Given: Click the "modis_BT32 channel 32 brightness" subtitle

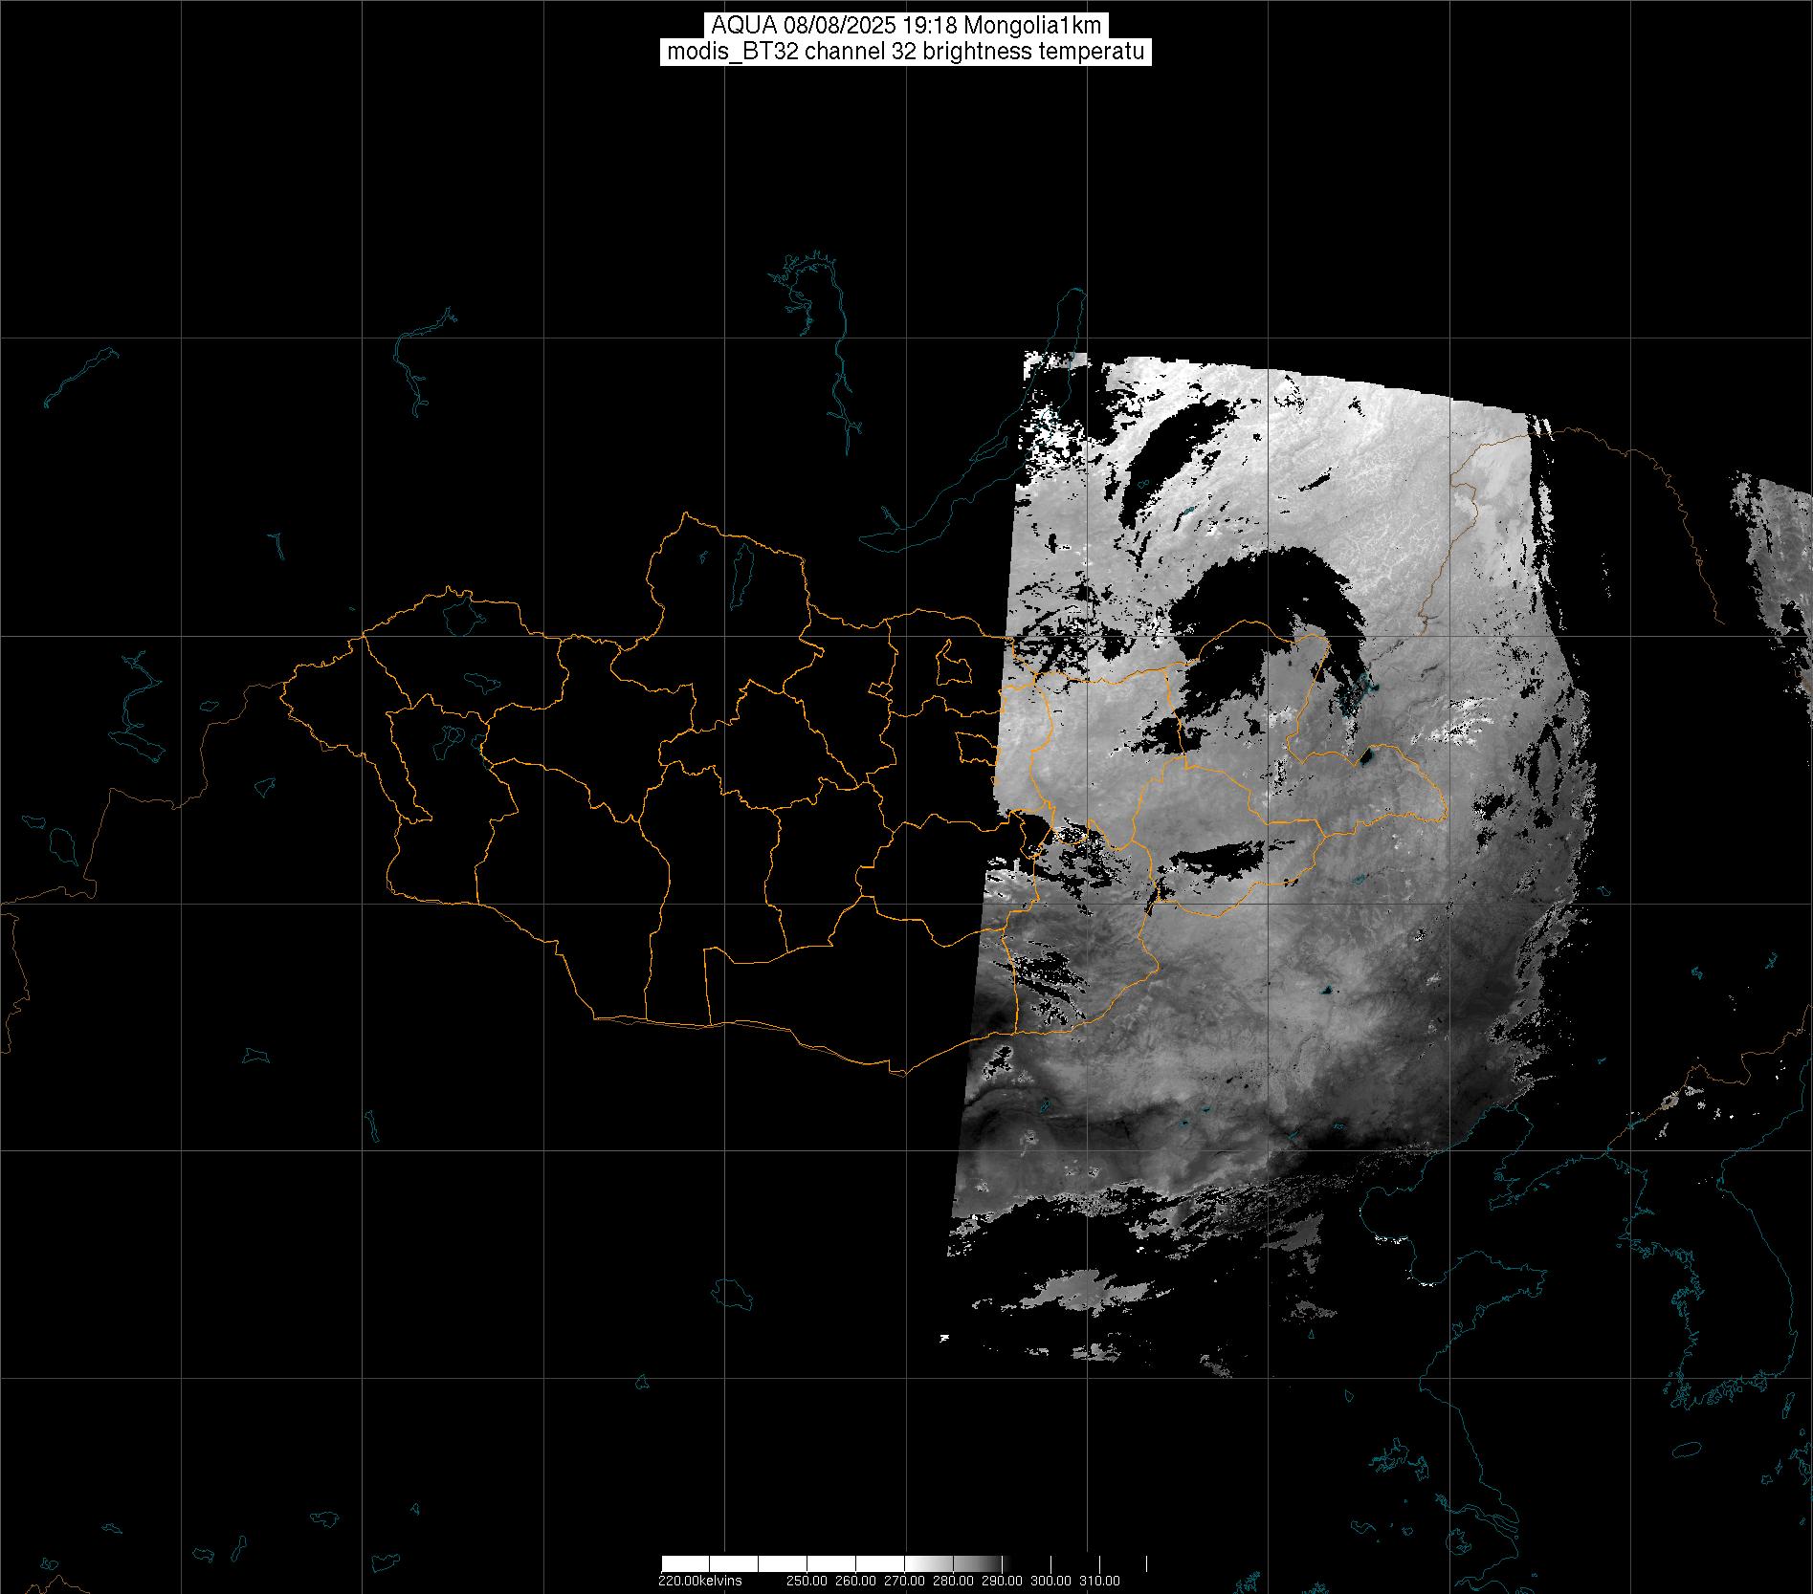Looking at the screenshot, I should click(x=906, y=52).
